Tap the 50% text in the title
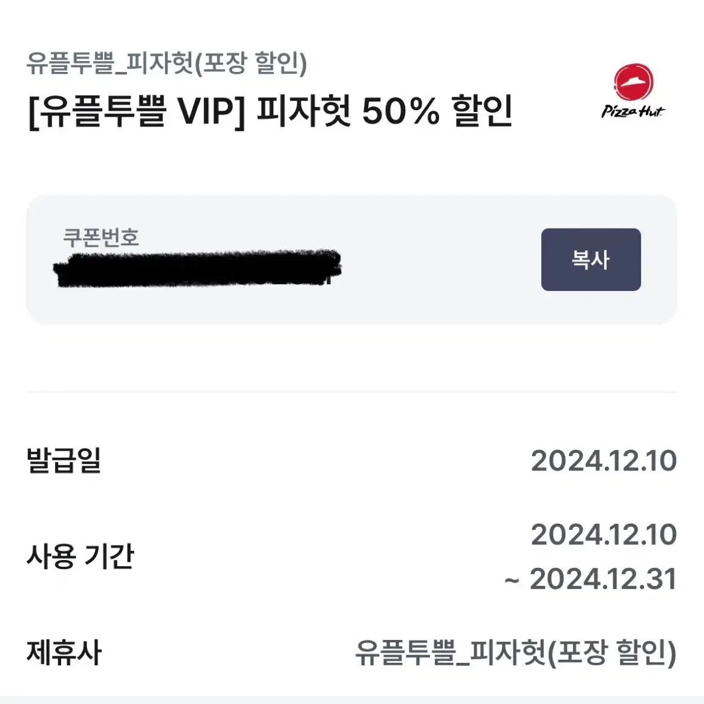Viewport: 704px width, 704px height. 401,111
